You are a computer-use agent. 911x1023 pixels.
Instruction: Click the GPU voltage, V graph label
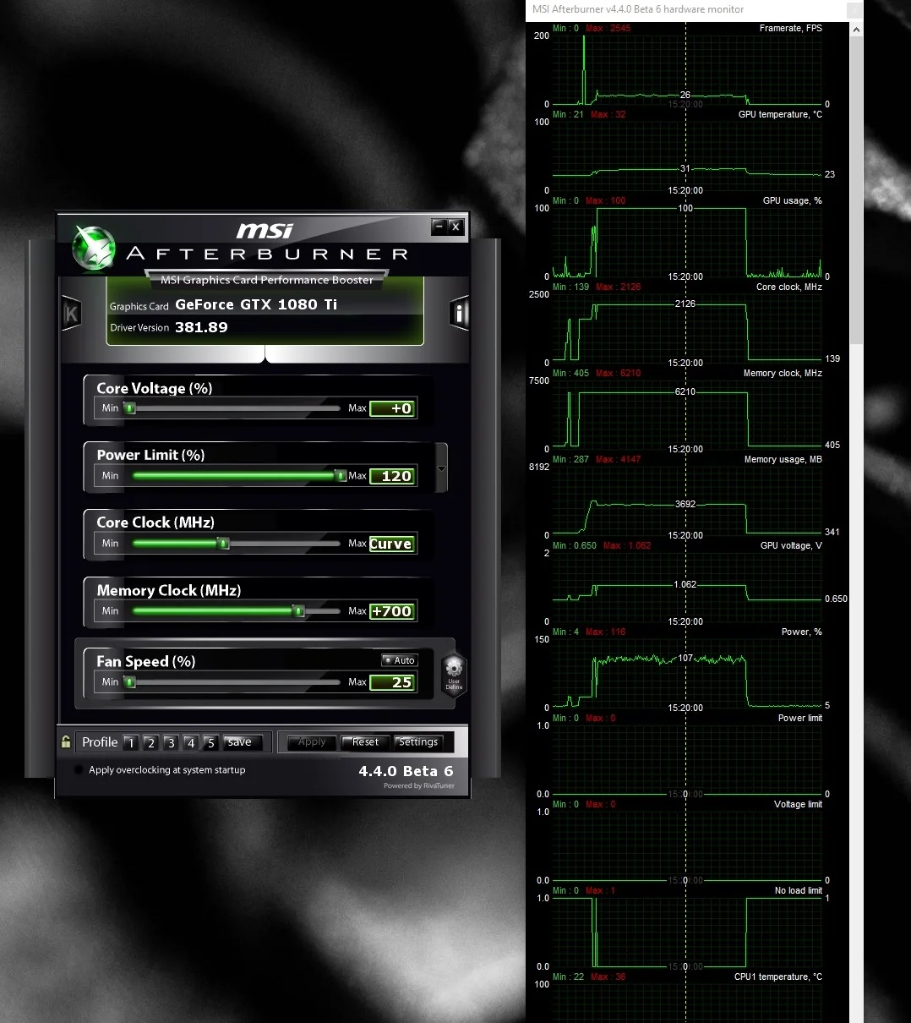791,545
